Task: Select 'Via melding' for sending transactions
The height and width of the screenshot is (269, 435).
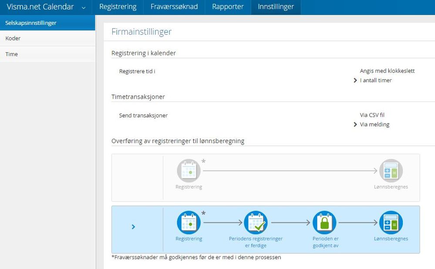Action: point(374,124)
